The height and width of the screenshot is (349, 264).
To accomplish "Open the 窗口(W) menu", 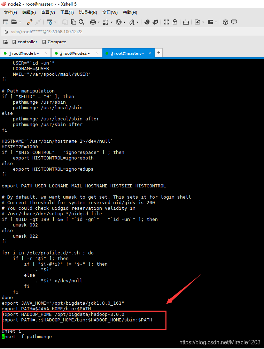I will tap(110, 13).
